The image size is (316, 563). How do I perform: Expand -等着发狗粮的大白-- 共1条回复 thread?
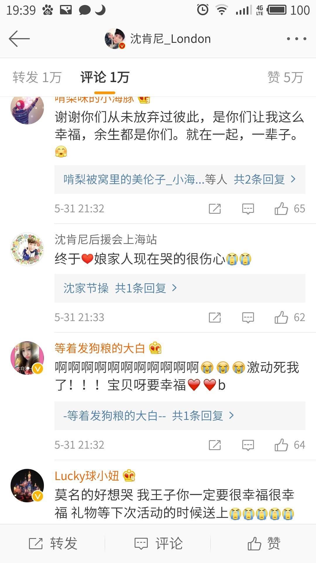[x=180, y=416]
